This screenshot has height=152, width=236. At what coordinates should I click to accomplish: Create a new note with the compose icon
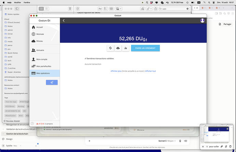[x=78, y=9]
